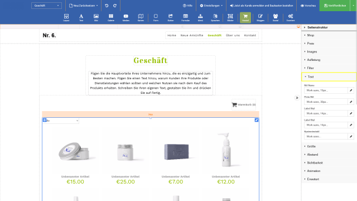Click the redo arrow icon
Viewport: 357px width, 201px height.
coord(115,6)
